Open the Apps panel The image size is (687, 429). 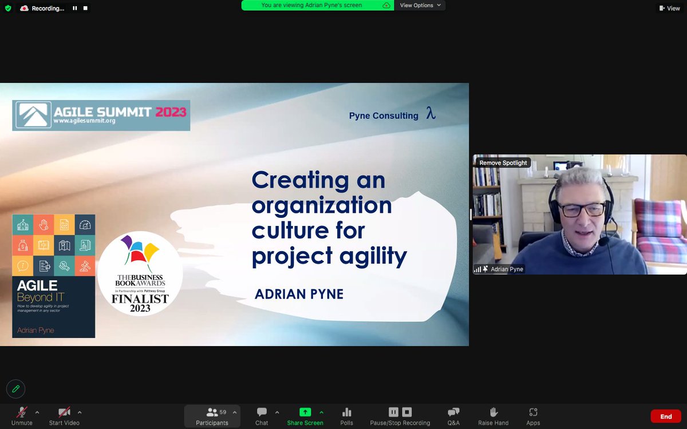pyautogui.click(x=533, y=416)
